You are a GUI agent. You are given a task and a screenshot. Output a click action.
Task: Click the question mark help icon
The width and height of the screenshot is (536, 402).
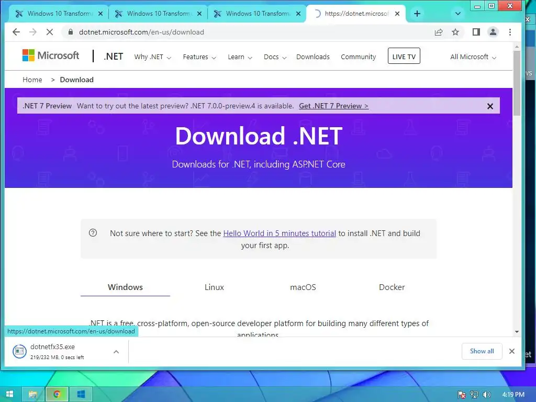[93, 233]
